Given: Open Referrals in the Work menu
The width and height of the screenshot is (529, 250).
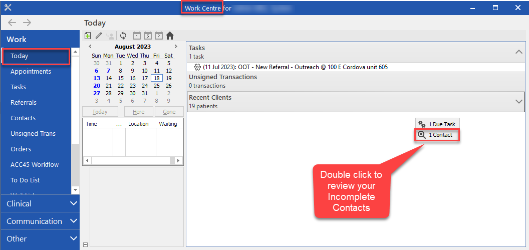Looking at the screenshot, I should pyautogui.click(x=24, y=103).
